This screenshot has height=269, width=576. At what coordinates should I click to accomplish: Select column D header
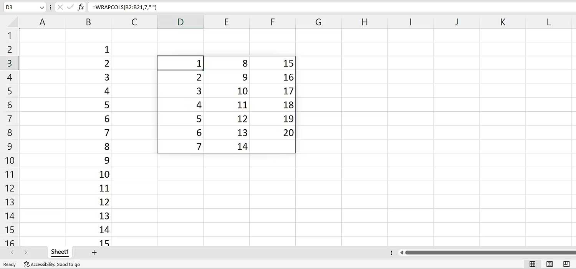[180, 22]
